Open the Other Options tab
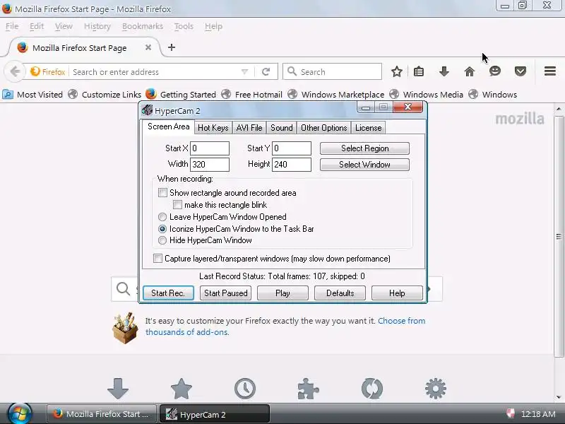This screenshot has height=424, width=565. click(324, 128)
